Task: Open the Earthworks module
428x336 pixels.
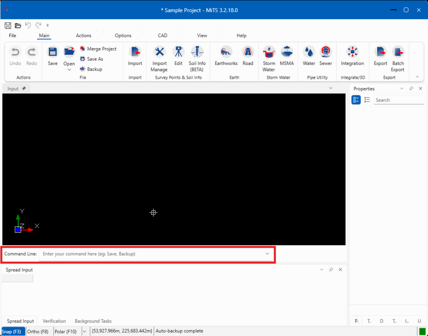Action: tap(226, 56)
